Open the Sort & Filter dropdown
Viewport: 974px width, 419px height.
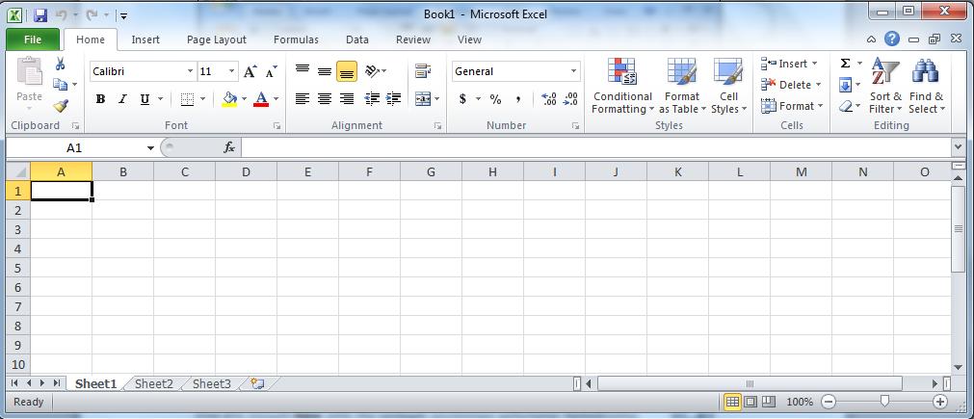point(885,86)
